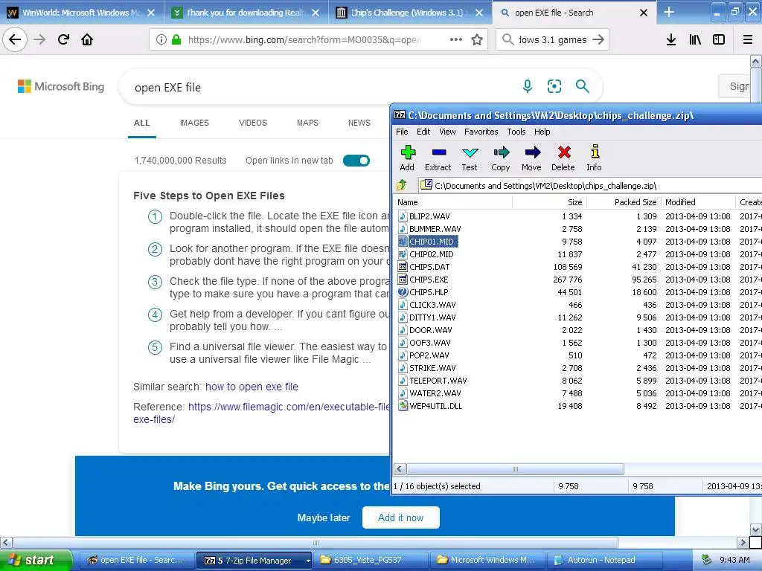Image resolution: width=762 pixels, height=571 pixels.
Task: Open Firefox library icon
Action: point(695,39)
